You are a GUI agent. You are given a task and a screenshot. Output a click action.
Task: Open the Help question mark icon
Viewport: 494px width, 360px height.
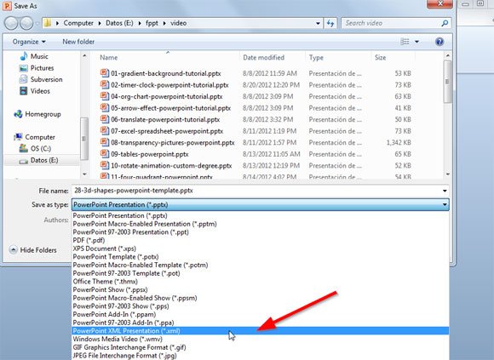[x=439, y=42]
